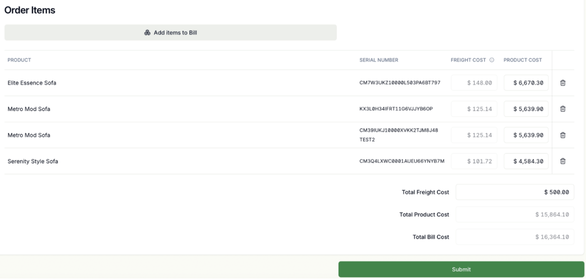Edit product cost $ 6,670.30 field

(x=526, y=83)
